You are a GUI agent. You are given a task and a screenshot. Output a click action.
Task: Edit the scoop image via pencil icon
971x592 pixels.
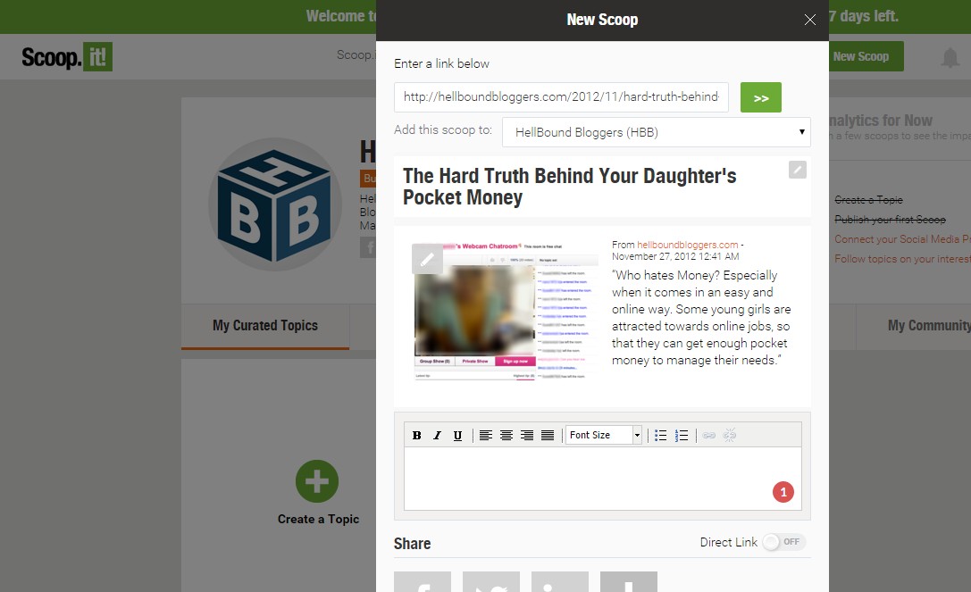(x=427, y=259)
